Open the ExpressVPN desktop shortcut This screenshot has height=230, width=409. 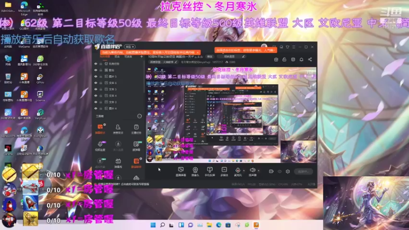[8, 132]
